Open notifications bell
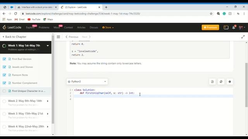The height and width of the screenshot is (139, 248). [234, 27]
